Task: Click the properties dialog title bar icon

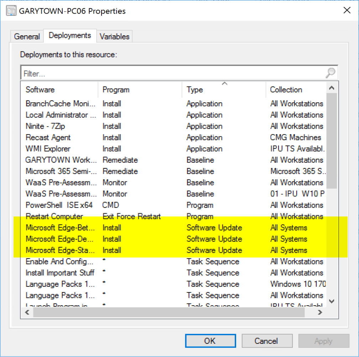Action: [x=11, y=10]
